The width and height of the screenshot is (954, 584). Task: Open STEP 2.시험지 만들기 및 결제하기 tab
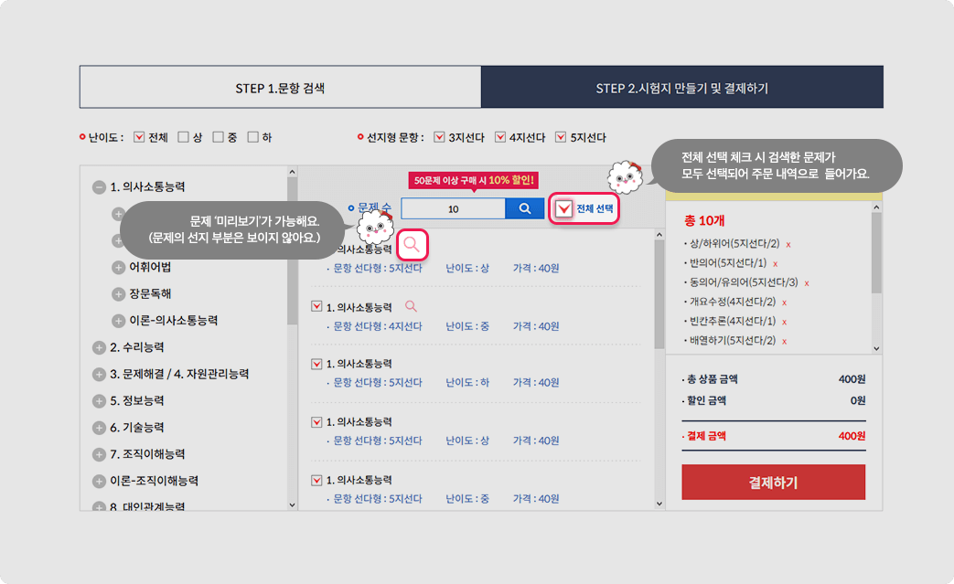pyautogui.click(x=682, y=88)
